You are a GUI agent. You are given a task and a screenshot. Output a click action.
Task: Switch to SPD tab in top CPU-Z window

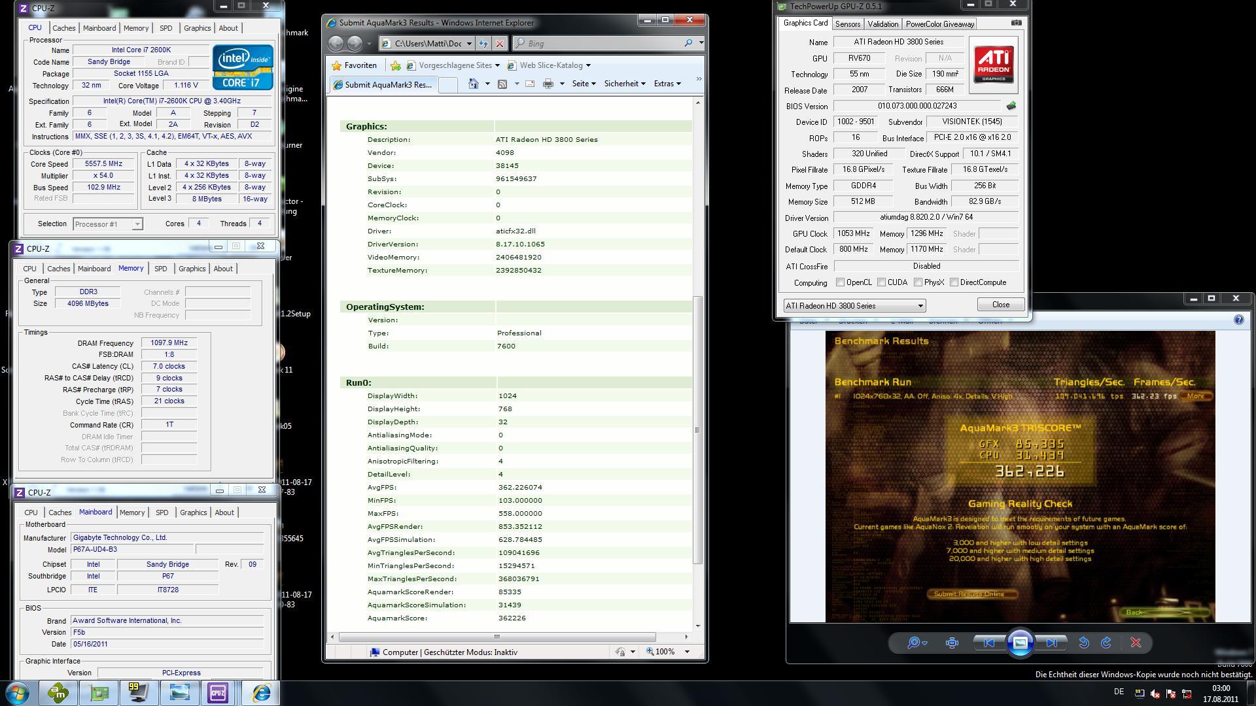[x=166, y=28]
